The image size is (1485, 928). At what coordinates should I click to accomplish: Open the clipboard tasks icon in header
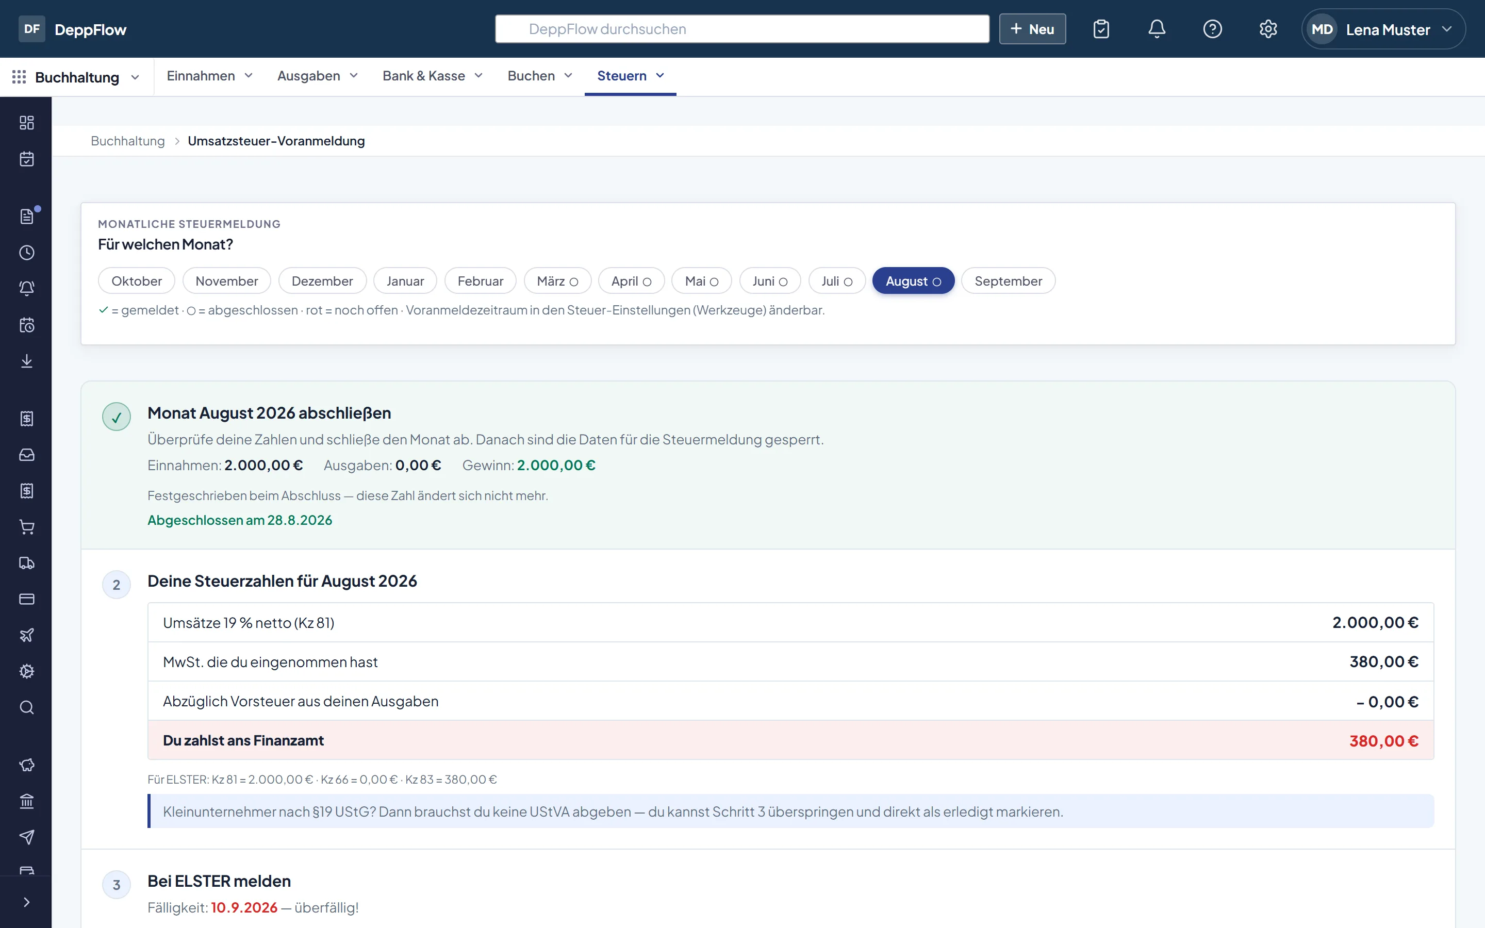(1101, 29)
